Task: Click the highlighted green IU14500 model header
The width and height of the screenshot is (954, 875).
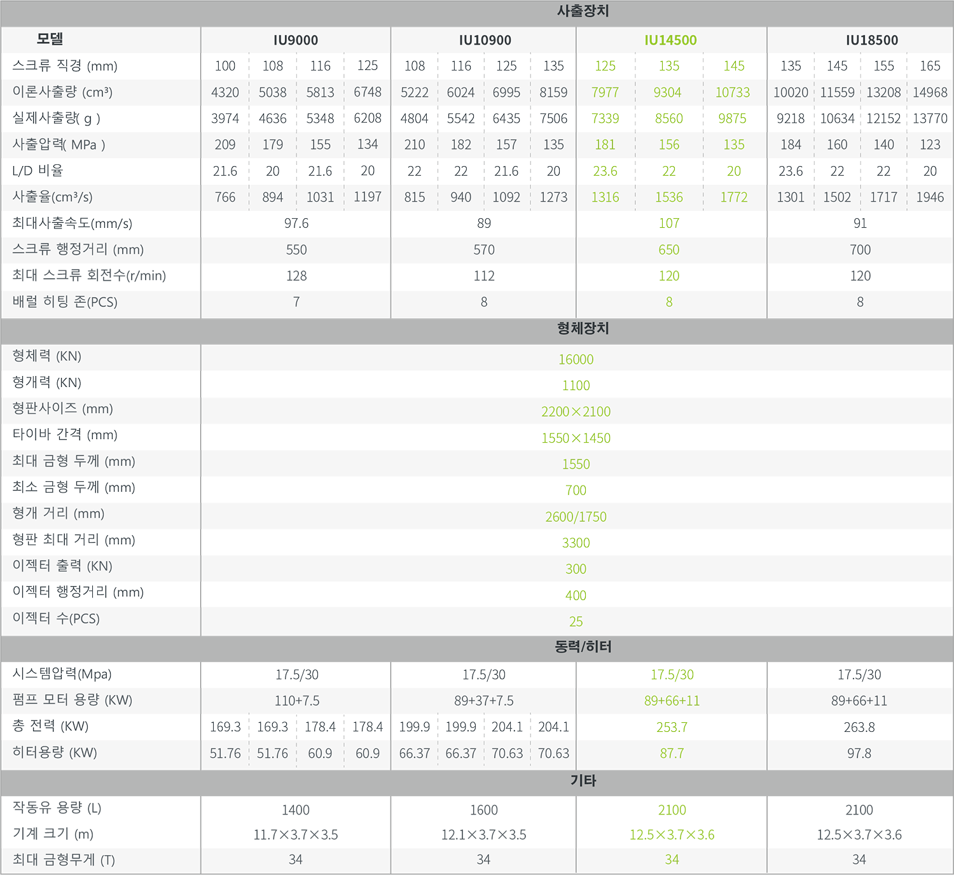Action: tap(670, 40)
